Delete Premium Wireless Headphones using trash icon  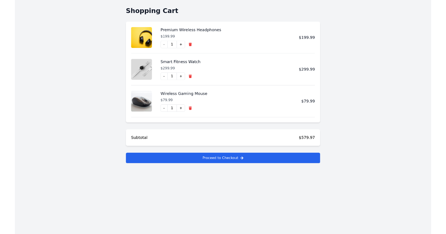click(x=190, y=44)
